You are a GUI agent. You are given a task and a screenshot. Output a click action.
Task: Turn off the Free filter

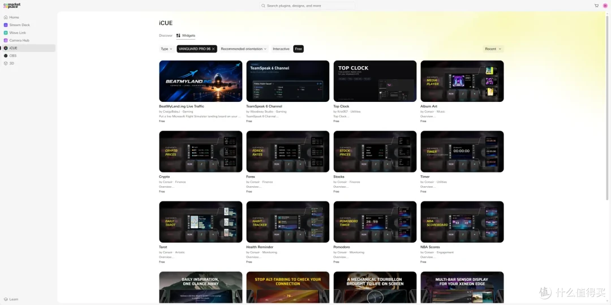(299, 49)
